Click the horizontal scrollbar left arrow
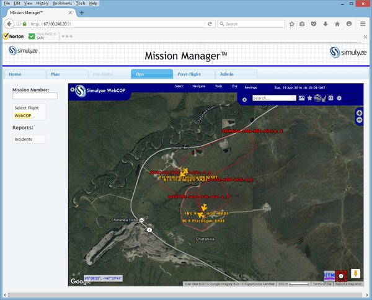The width and height of the screenshot is (372, 300). pyautogui.click(x=5, y=295)
